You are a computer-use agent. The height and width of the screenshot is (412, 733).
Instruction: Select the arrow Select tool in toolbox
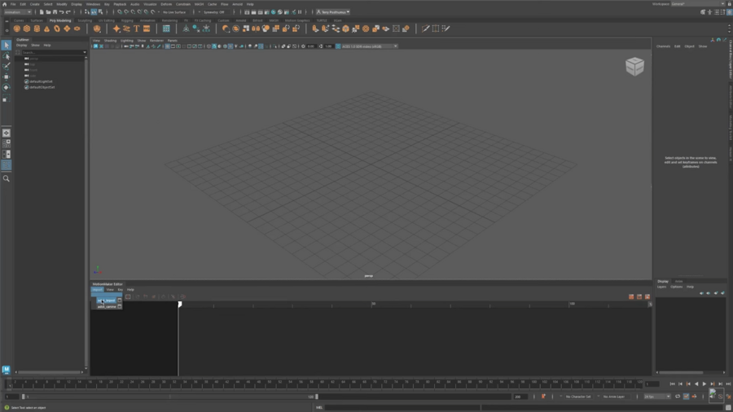[7, 46]
